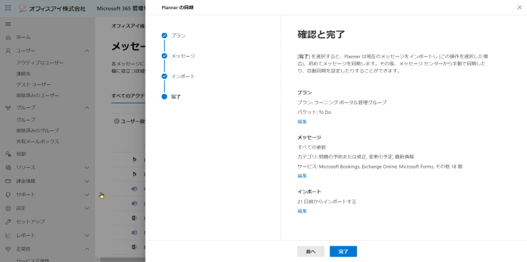Collapse the グループ section chevron

pyautogui.click(x=87, y=108)
